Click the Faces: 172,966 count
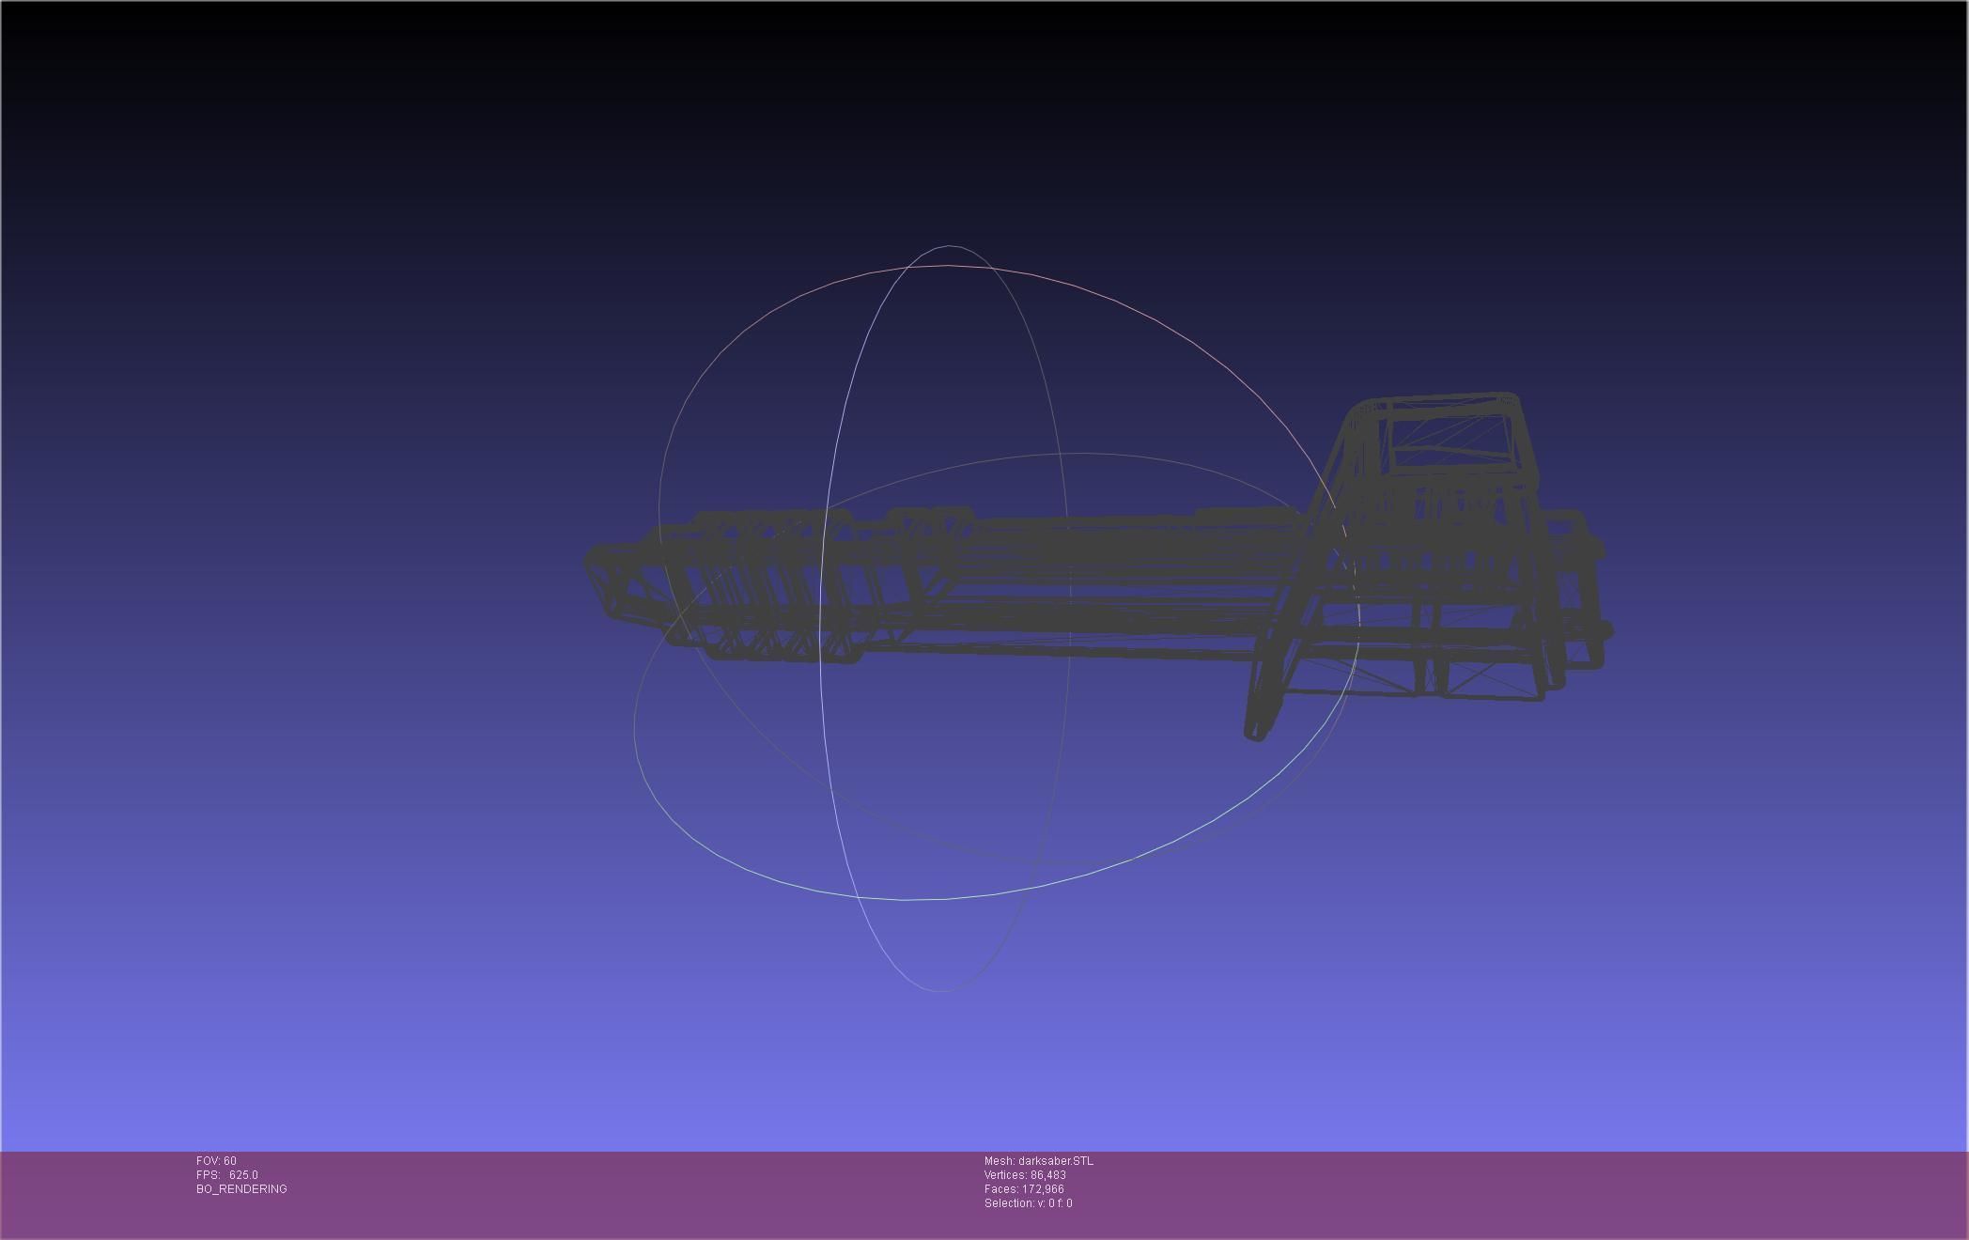 click(x=1023, y=1189)
